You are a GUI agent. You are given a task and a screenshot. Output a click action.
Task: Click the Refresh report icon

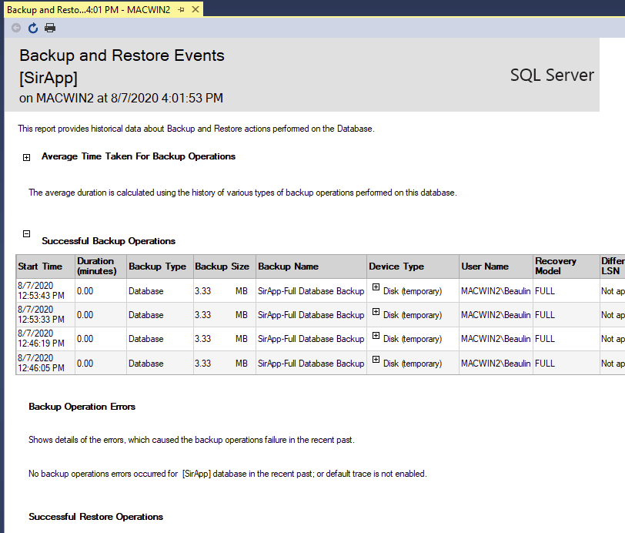coord(33,28)
